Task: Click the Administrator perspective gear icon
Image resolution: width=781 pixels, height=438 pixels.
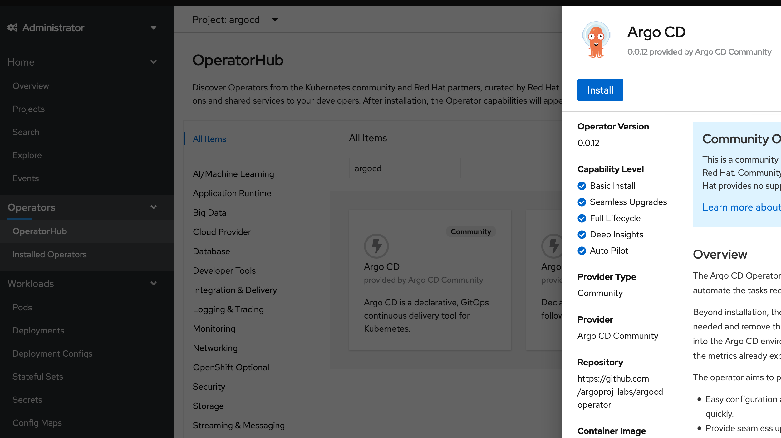Action: click(12, 28)
